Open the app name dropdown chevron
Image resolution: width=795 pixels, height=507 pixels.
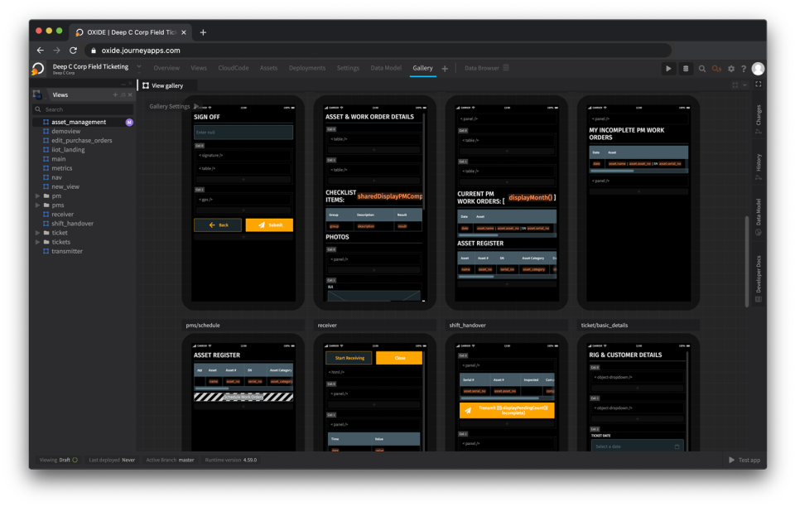coord(139,66)
